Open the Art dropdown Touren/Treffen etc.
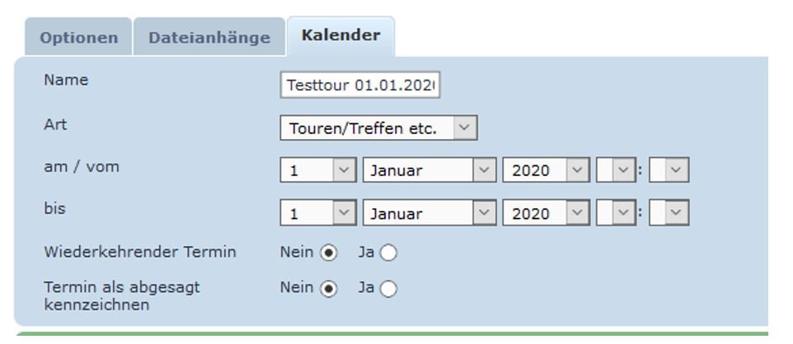 378,128
